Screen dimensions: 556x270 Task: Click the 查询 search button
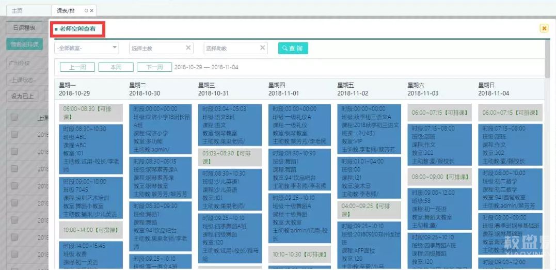click(x=293, y=48)
